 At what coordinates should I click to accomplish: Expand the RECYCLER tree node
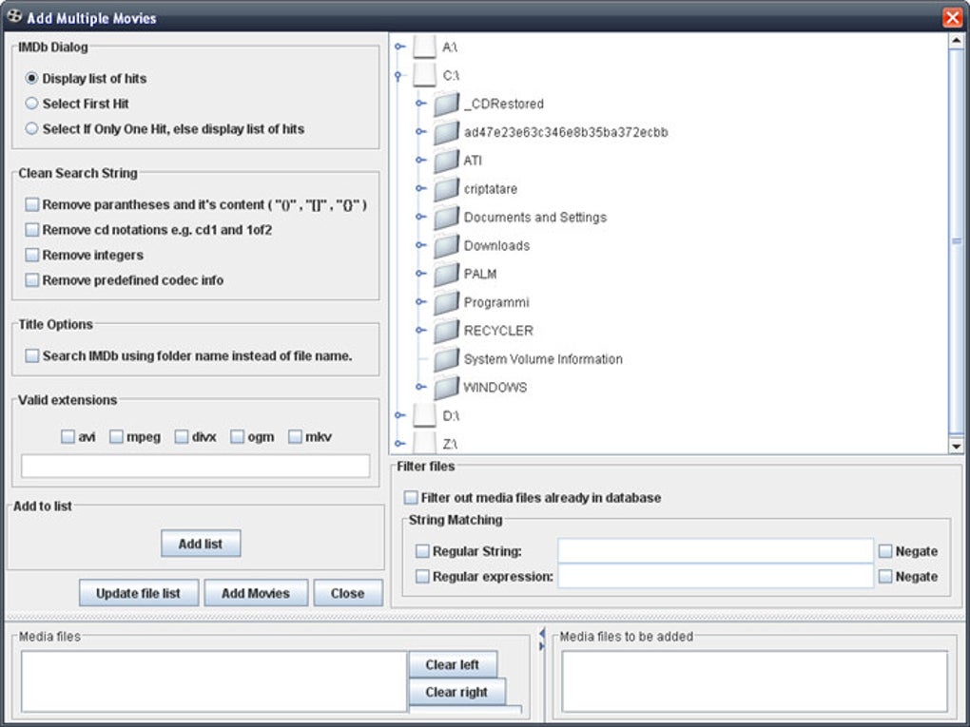(x=419, y=331)
